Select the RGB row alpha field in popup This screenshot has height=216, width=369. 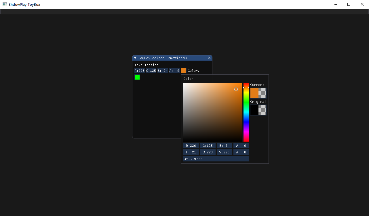tap(241, 146)
